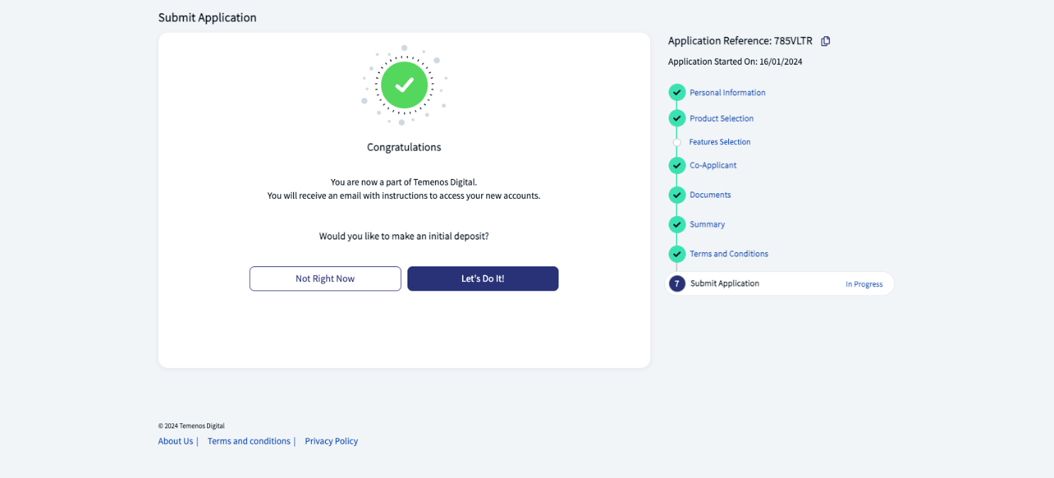The height and width of the screenshot is (478, 1054).
Task: Click the Product Selection step checkmark icon
Action: pos(676,119)
